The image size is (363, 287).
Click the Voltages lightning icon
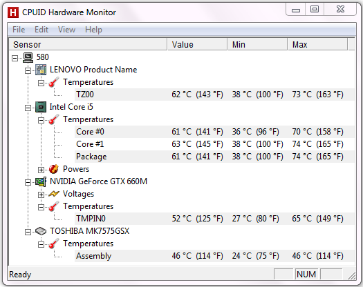pyautogui.click(x=54, y=194)
